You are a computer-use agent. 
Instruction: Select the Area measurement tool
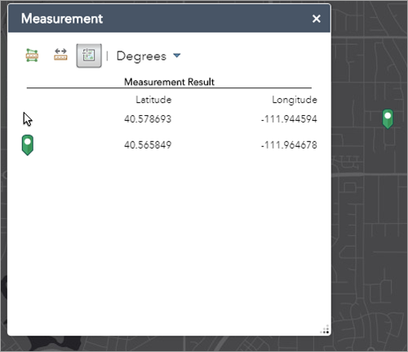[32, 56]
